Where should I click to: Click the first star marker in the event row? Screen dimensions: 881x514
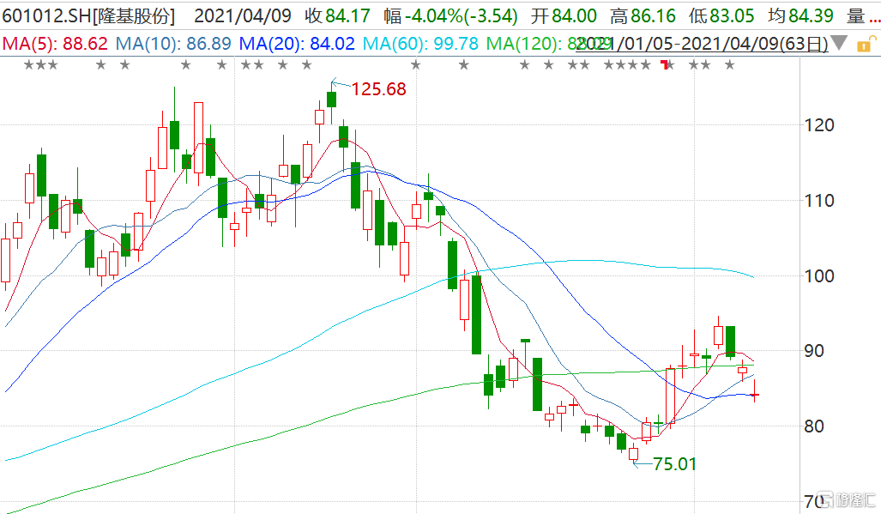28,65
